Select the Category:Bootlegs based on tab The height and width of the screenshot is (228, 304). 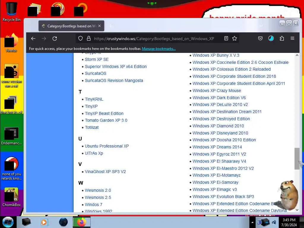71,26
